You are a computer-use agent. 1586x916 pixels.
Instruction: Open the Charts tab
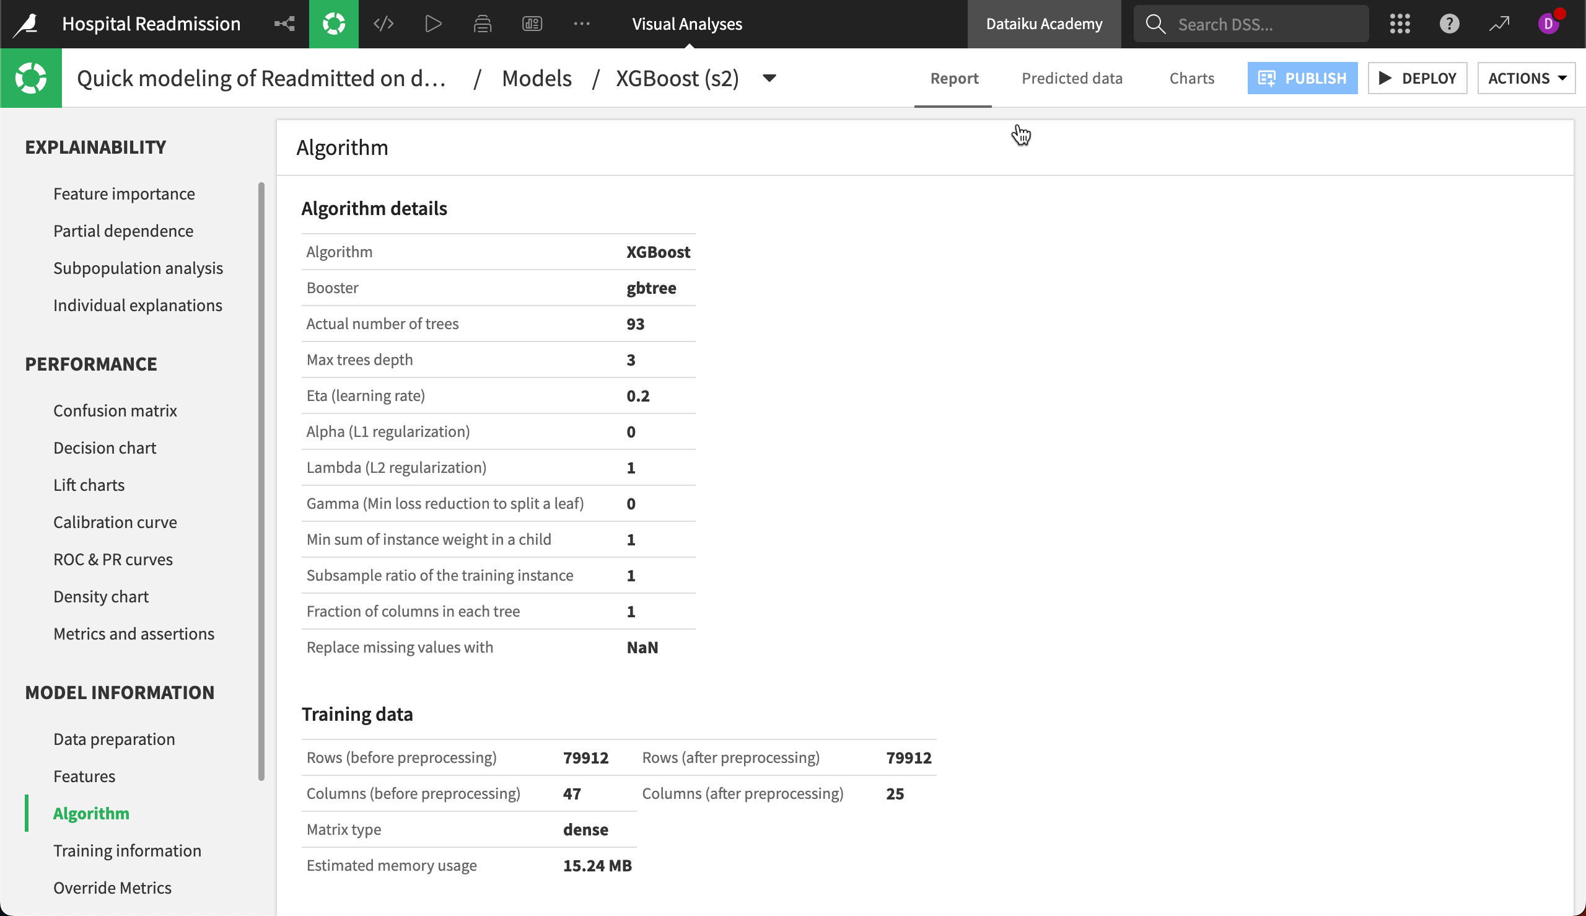[x=1191, y=78]
